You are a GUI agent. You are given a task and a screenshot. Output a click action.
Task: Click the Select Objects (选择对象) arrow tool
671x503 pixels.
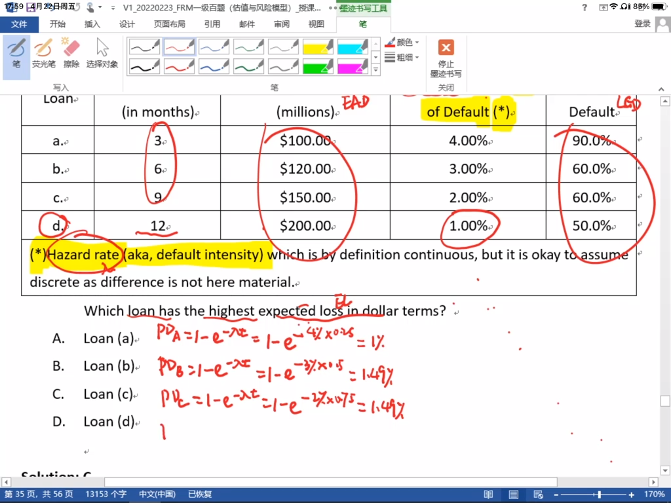tap(102, 54)
